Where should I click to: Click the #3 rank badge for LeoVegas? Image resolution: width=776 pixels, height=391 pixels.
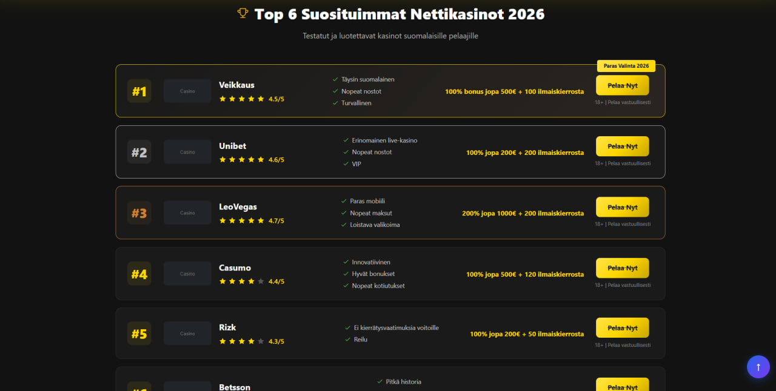tap(139, 213)
